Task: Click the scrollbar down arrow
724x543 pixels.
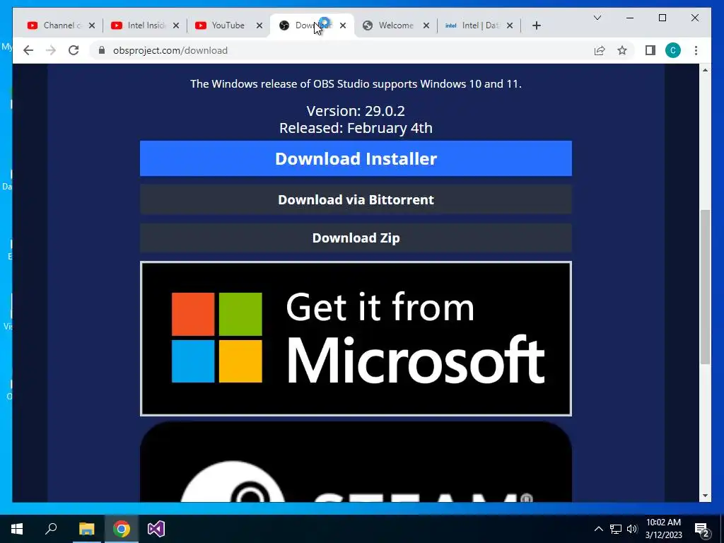Action: pyautogui.click(x=705, y=496)
